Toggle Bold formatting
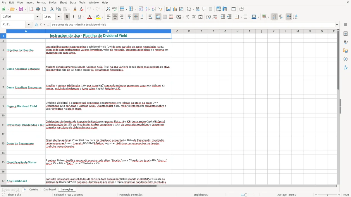The image size is (351, 197). tap(67, 17)
